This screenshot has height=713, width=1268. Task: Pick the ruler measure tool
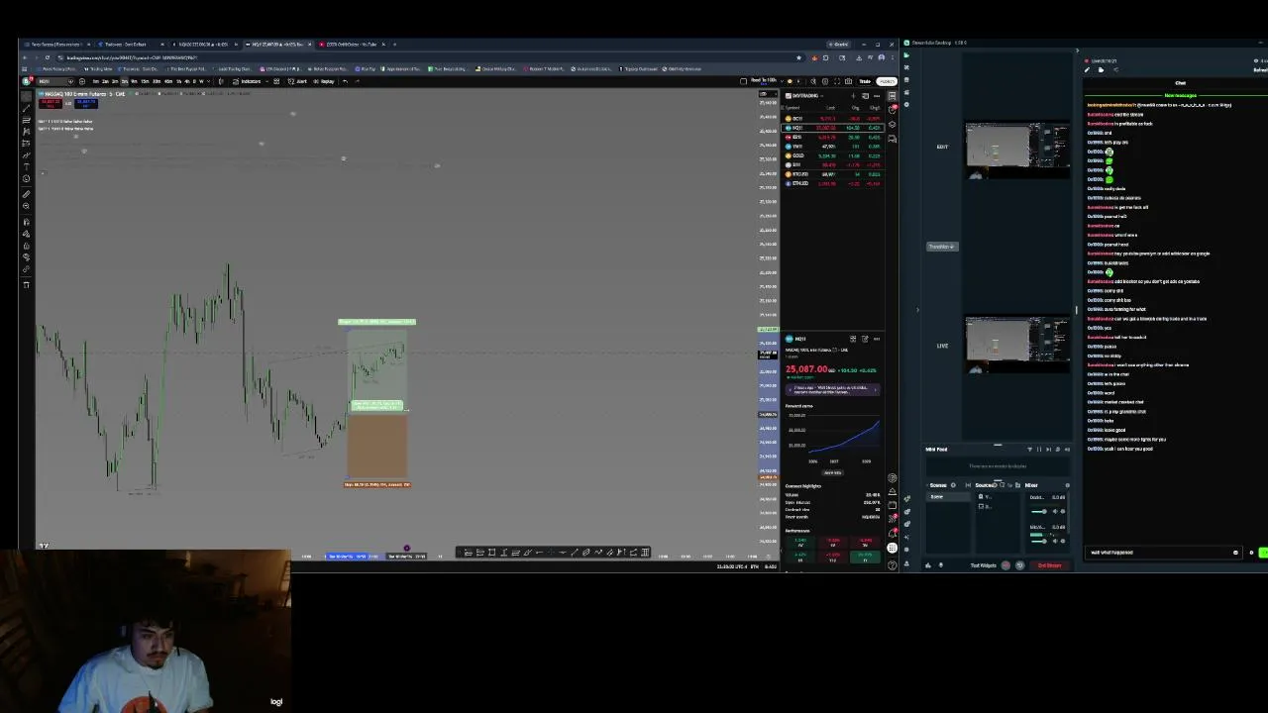[27, 195]
